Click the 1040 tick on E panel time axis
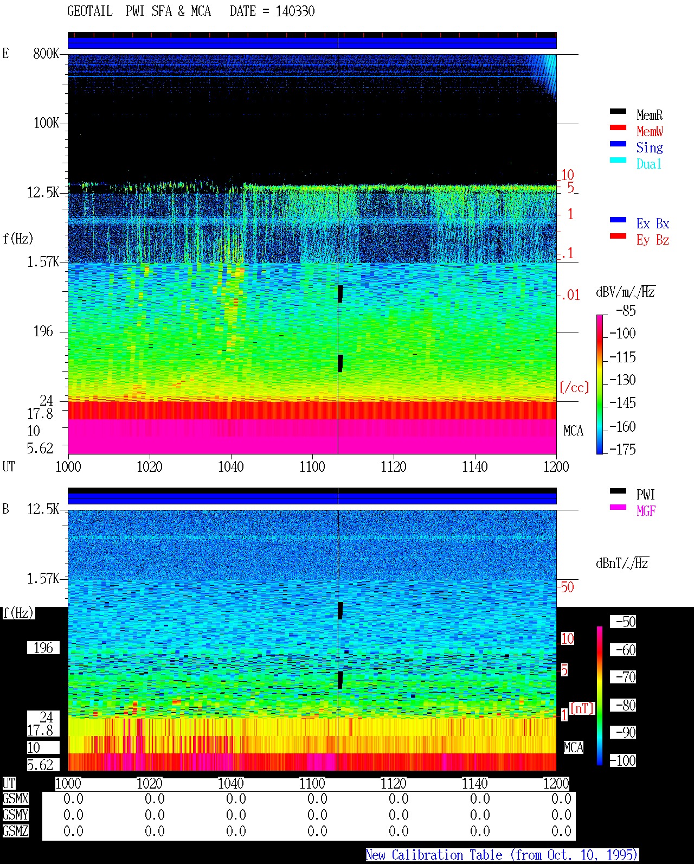This screenshot has height=864, width=694. pyautogui.click(x=230, y=466)
